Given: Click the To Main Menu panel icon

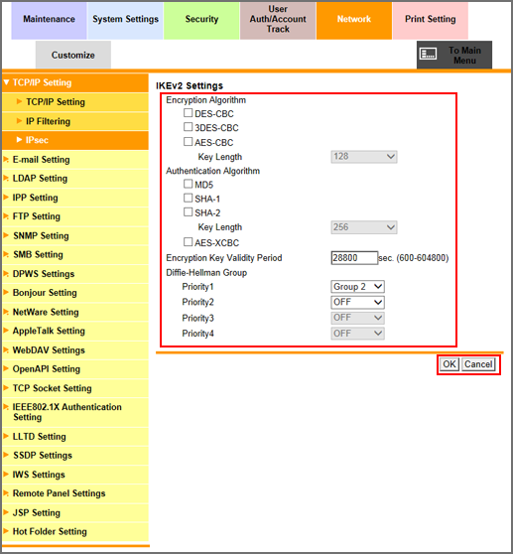Looking at the screenshot, I should (428, 54).
